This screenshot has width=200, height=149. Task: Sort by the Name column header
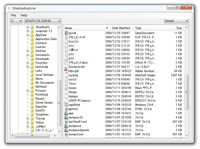(x=84, y=28)
